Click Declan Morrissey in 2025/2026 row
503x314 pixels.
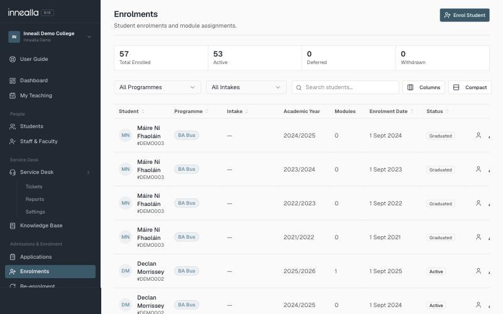pyautogui.click(x=150, y=268)
